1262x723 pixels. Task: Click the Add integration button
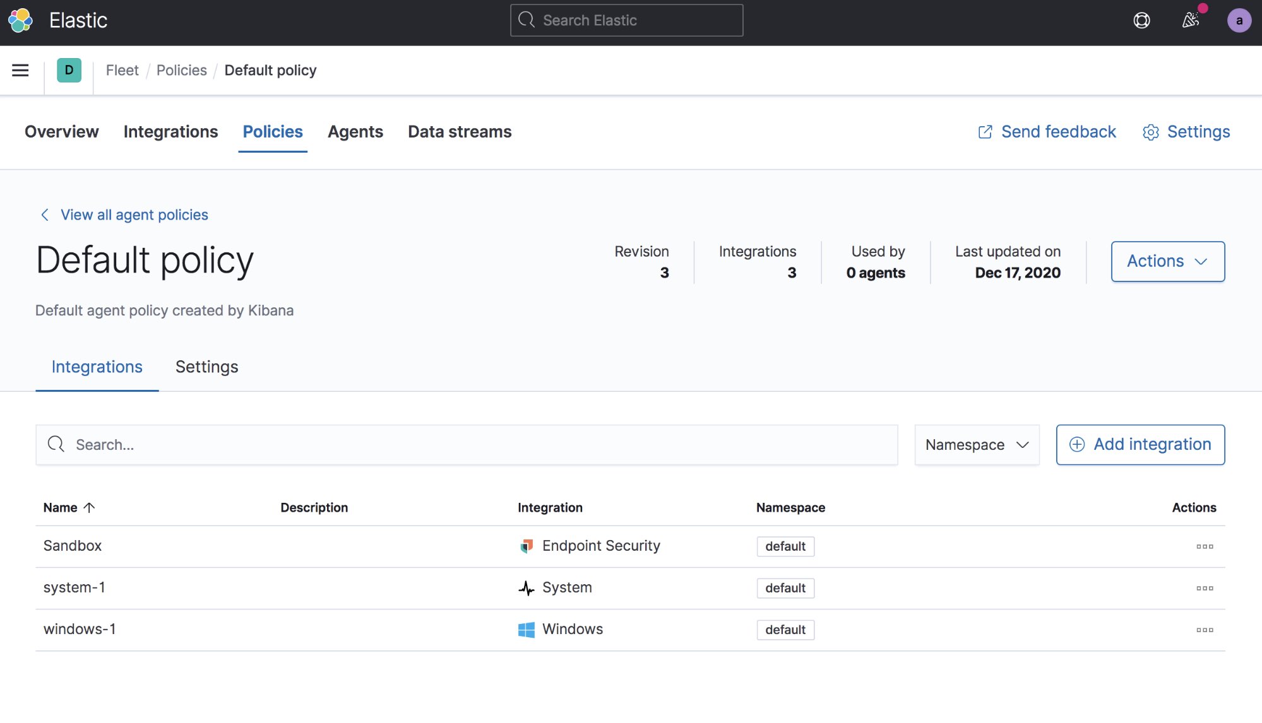tap(1140, 444)
